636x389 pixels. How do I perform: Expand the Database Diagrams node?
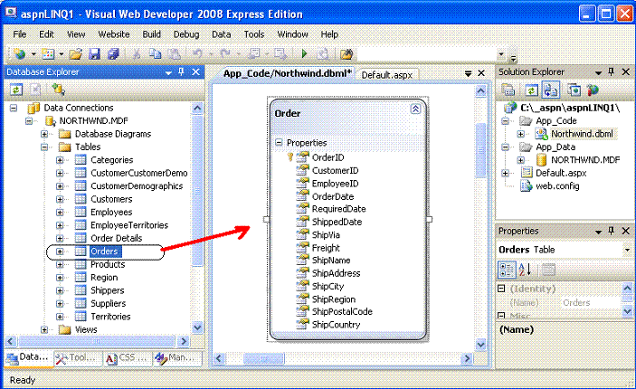(x=44, y=134)
